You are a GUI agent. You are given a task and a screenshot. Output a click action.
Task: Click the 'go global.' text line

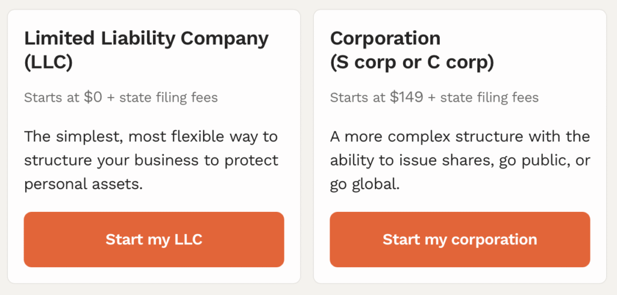365,184
